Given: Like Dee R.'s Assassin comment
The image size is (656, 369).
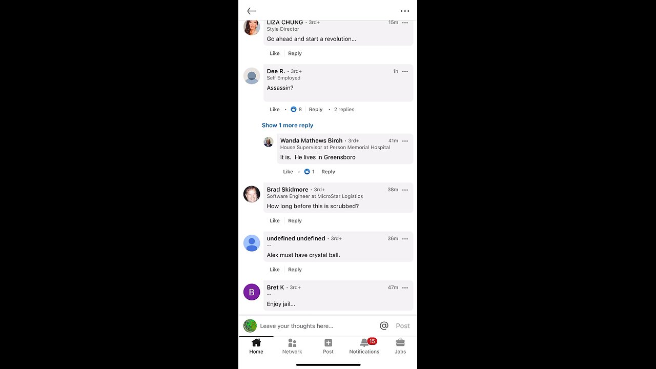Looking at the screenshot, I should point(275,109).
